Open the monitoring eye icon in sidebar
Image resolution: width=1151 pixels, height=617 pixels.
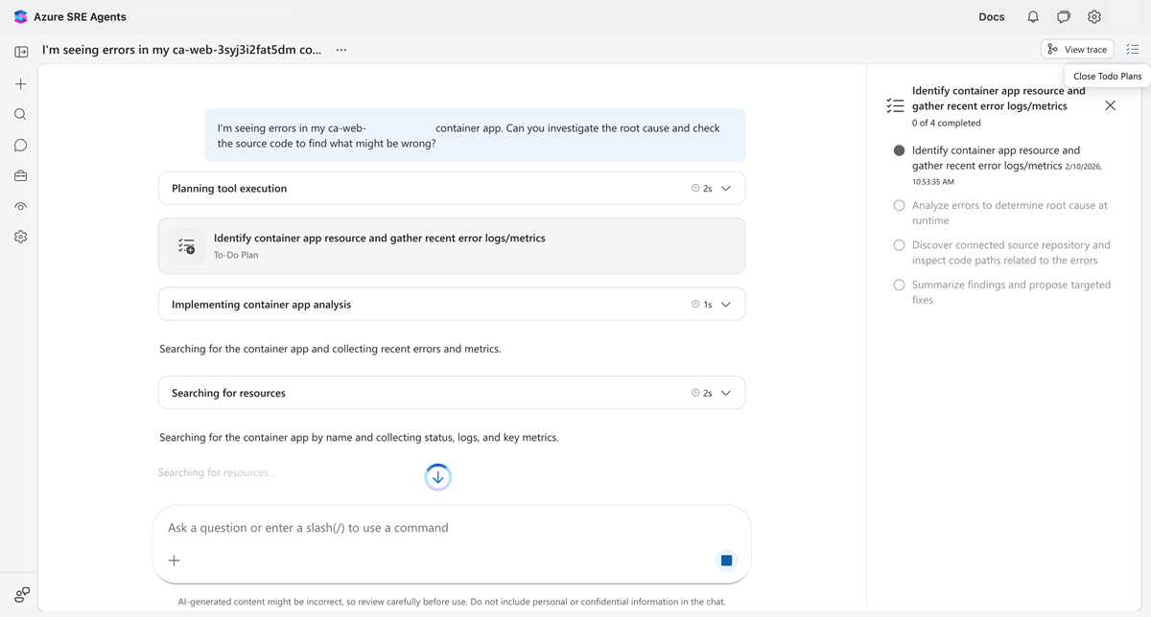click(19, 206)
